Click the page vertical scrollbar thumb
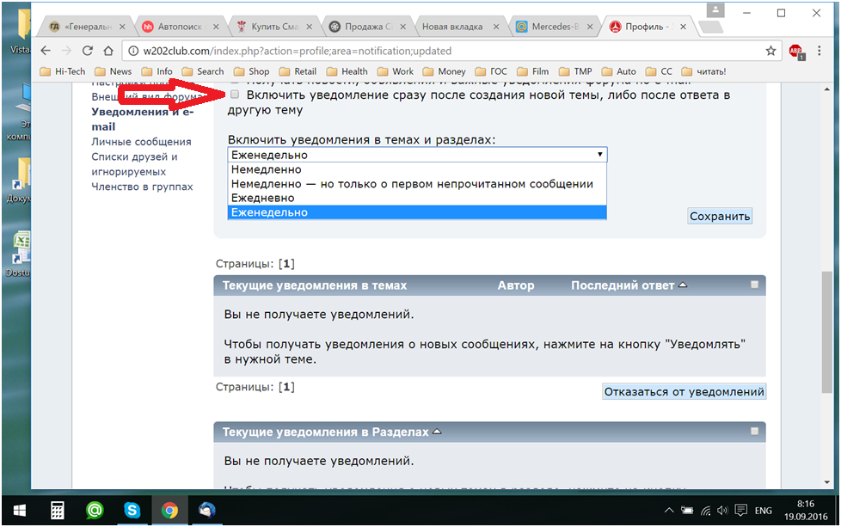The width and height of the screenshot is (841, 527). (826, 333)
